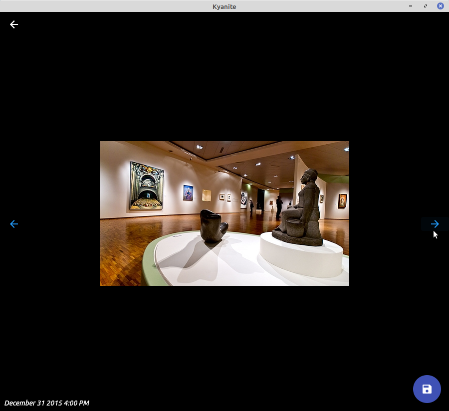Click the December 31 2015 4:00 PM date label

[x=47, y=403]
